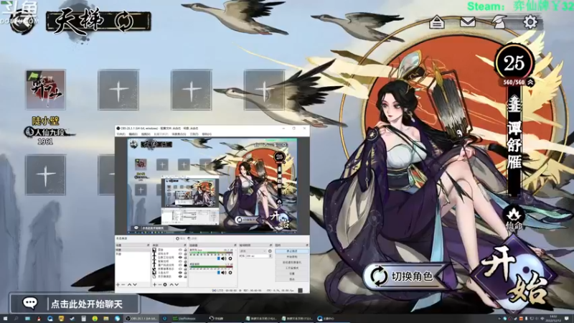
Task: Open the 文件(F) menu in OBS
Action: coord(121,134)
